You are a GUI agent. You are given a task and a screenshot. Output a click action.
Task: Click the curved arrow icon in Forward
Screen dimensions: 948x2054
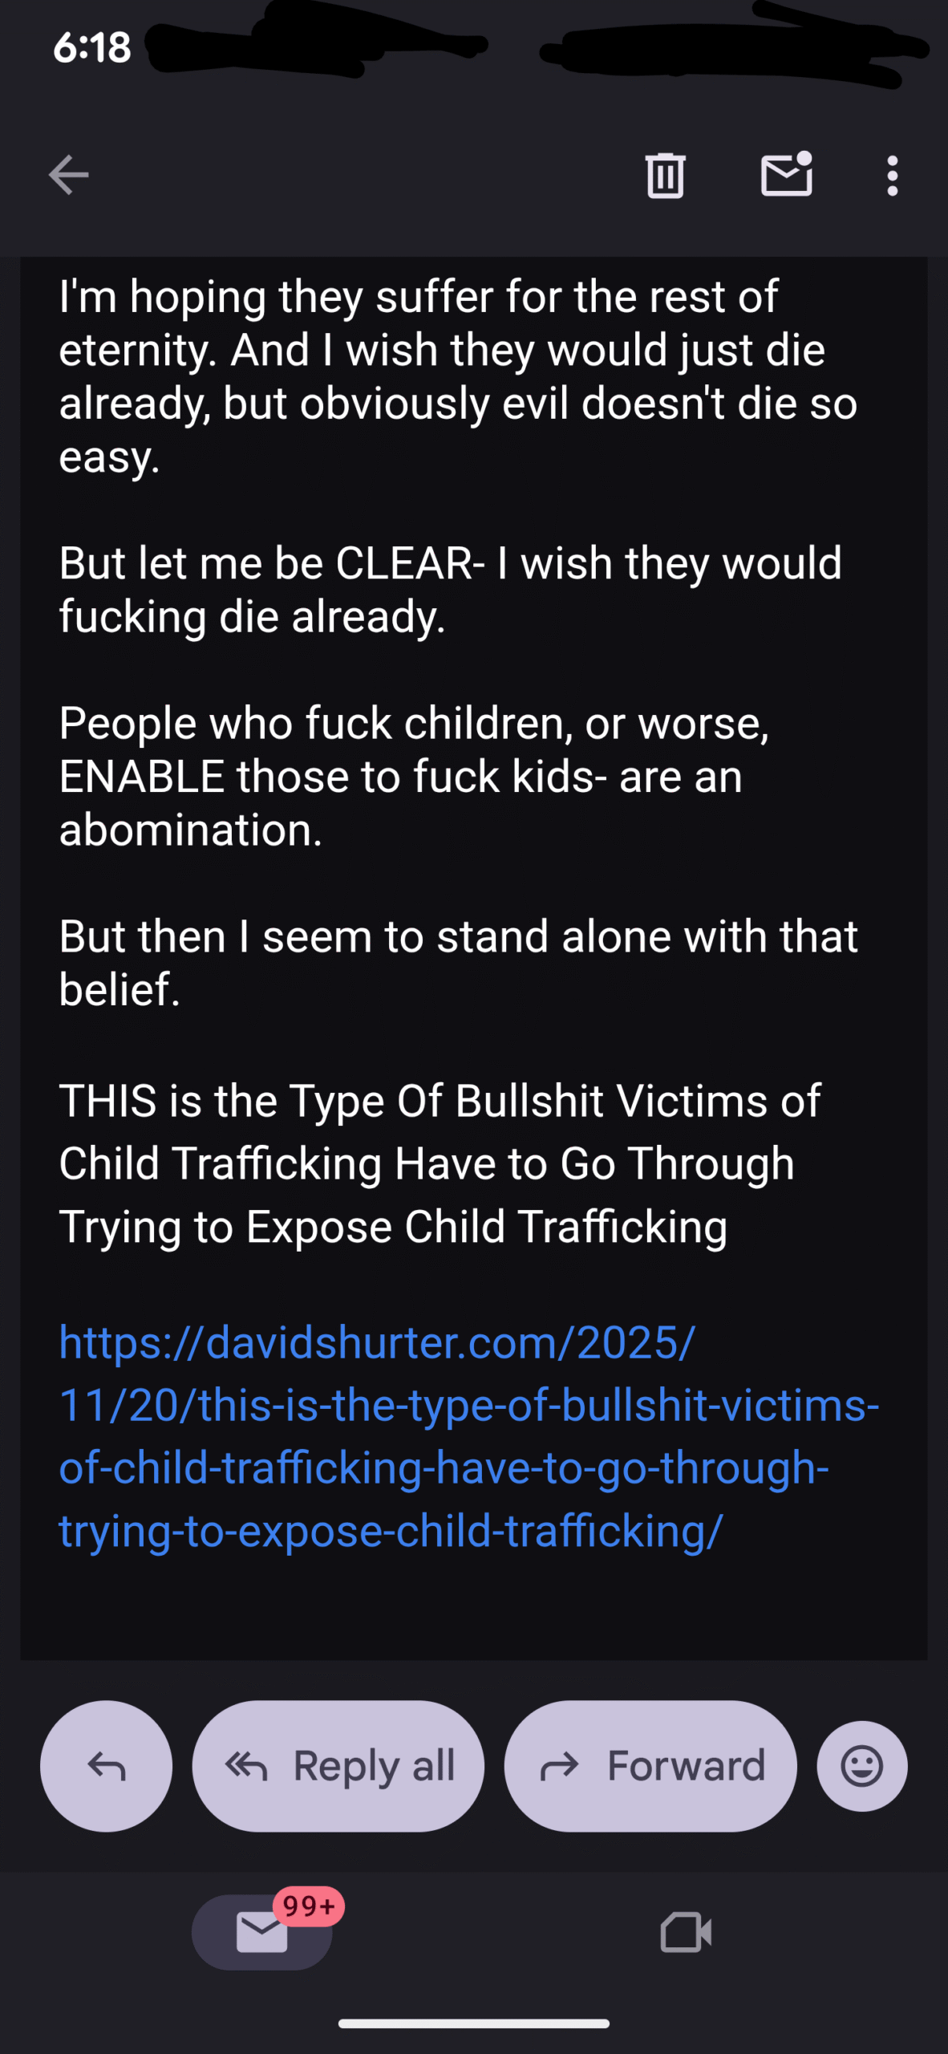559,1766
